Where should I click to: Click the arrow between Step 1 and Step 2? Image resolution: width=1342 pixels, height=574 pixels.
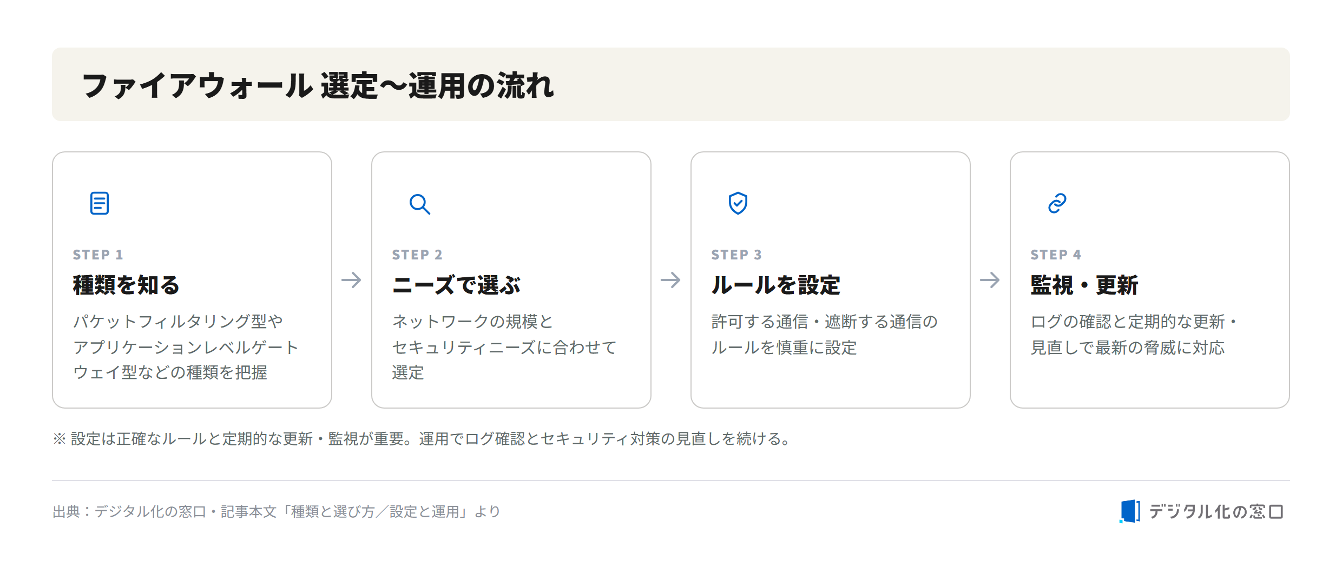351,280
